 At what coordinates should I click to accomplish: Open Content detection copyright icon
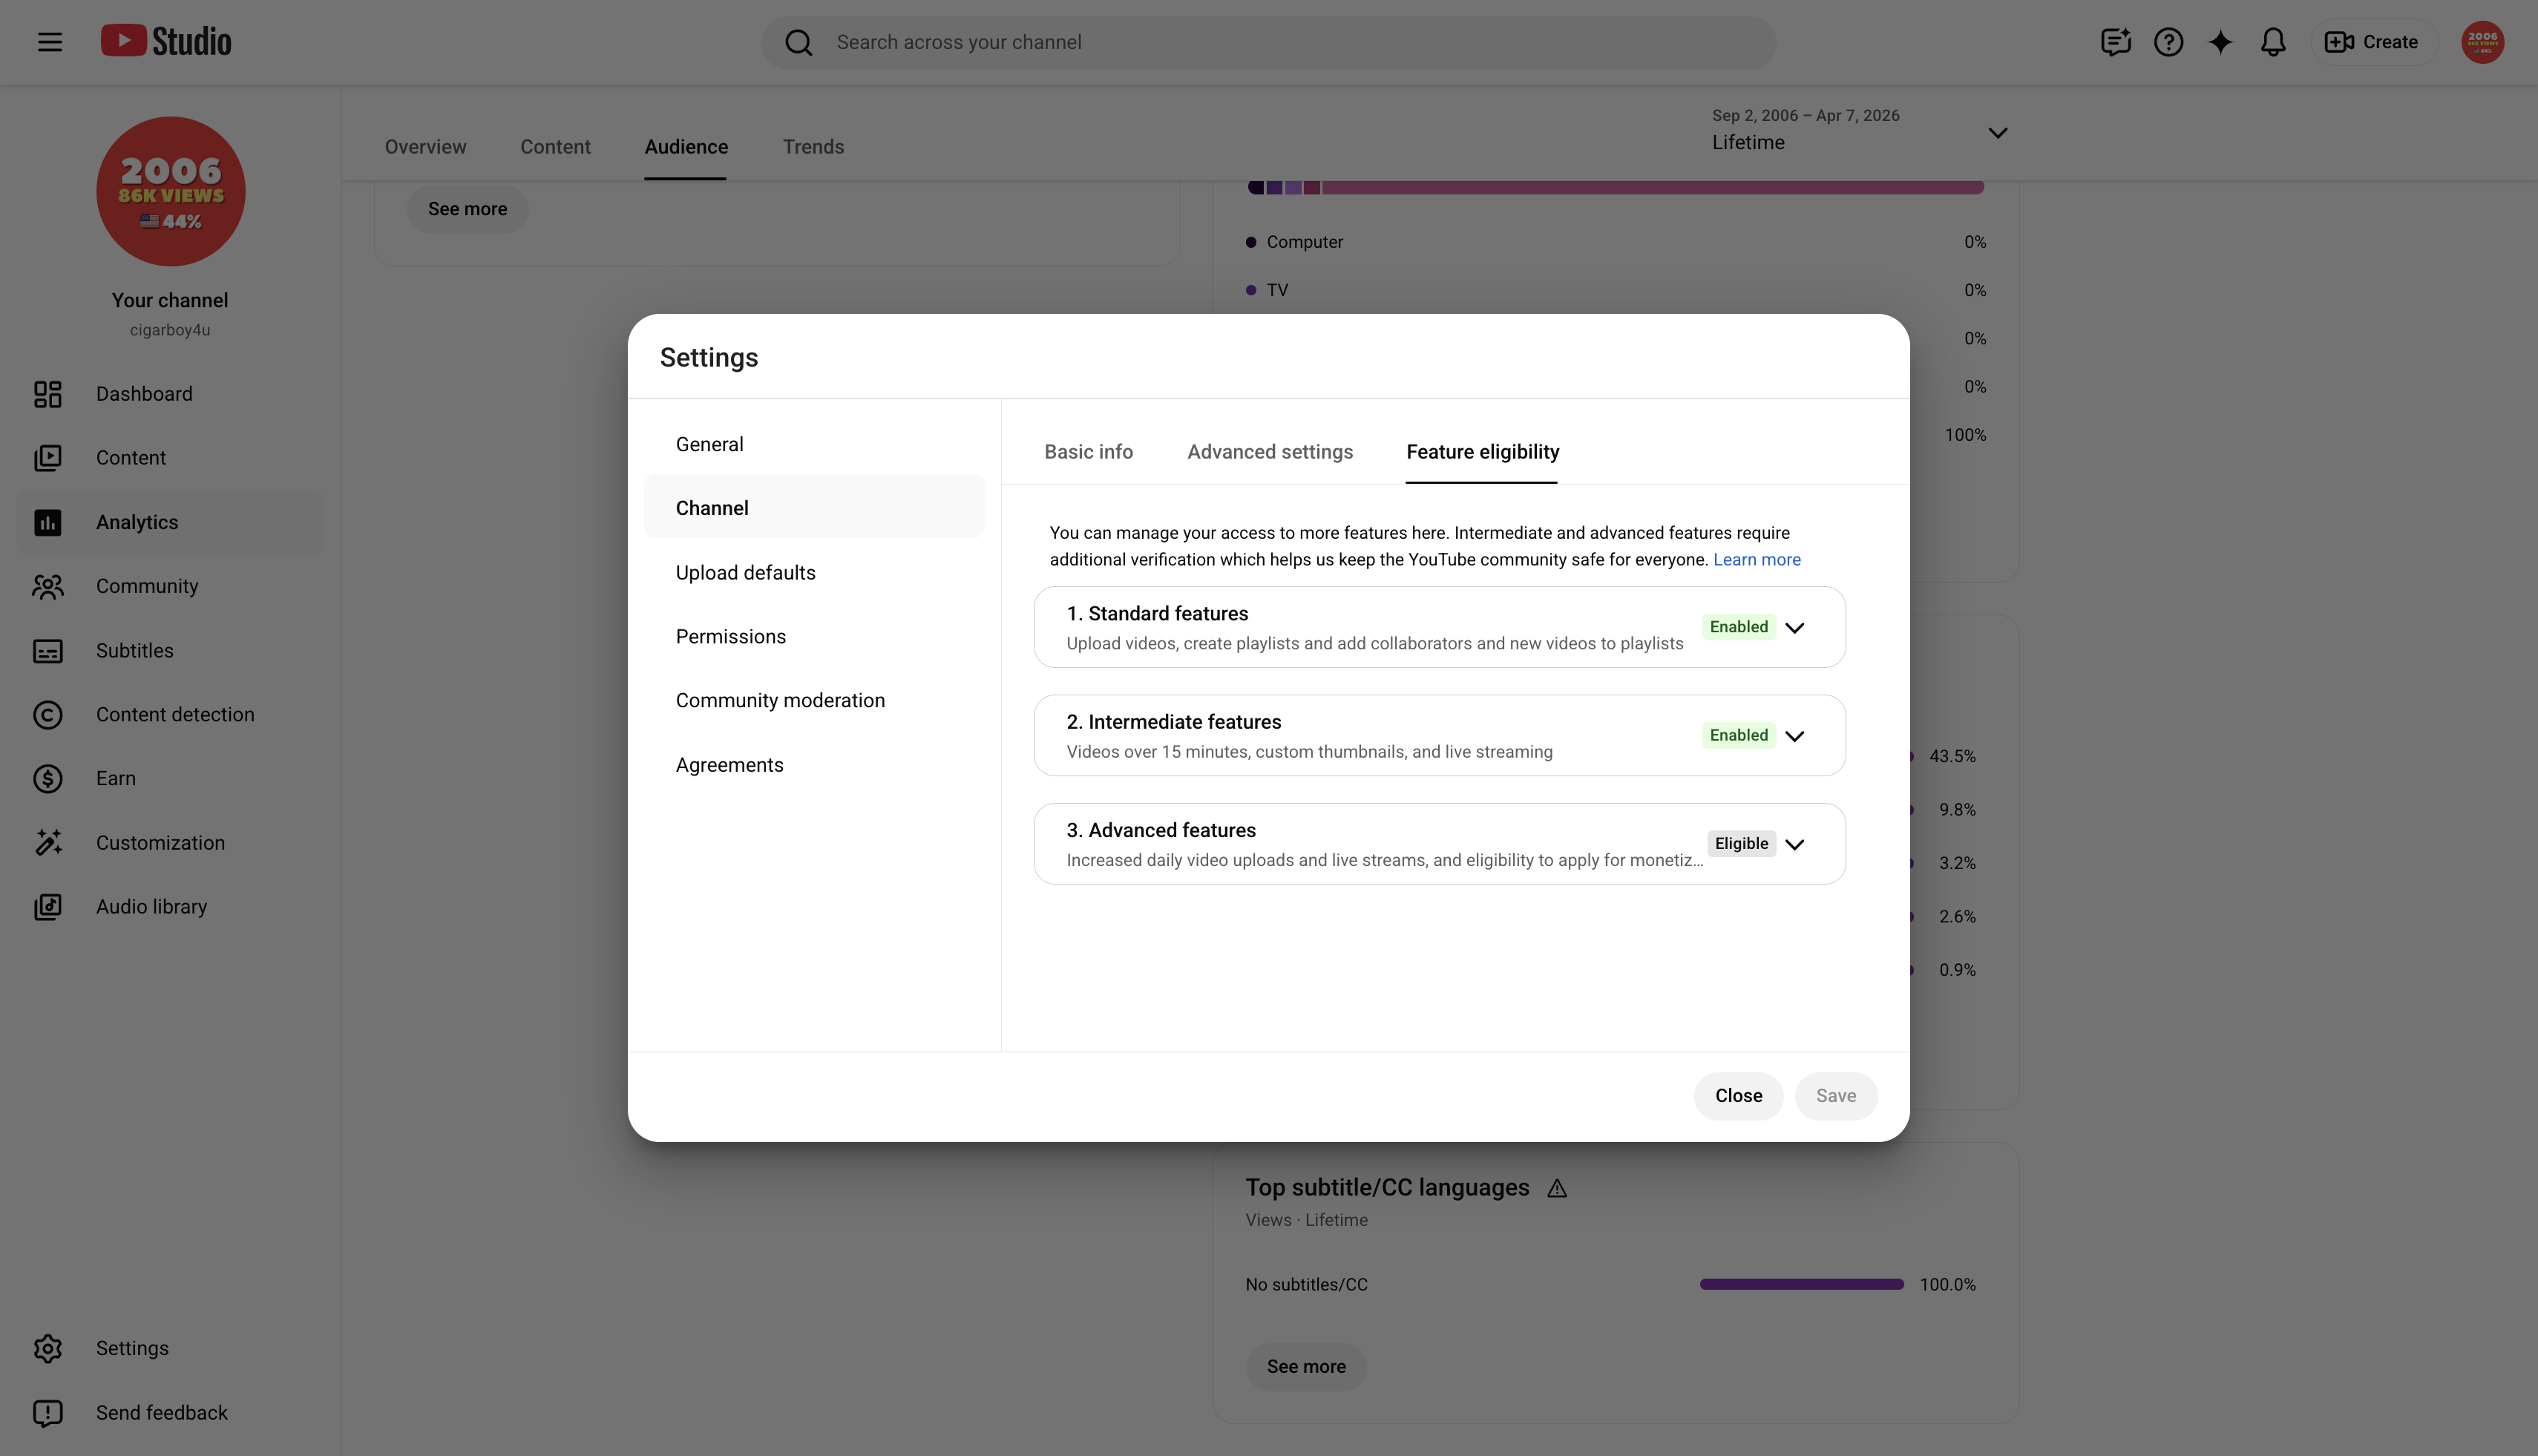[48, 715]
